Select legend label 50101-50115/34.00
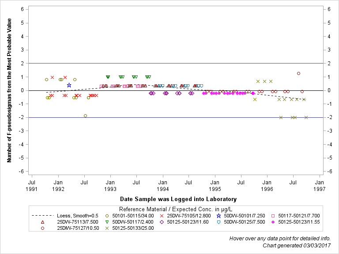 point(133,216)
